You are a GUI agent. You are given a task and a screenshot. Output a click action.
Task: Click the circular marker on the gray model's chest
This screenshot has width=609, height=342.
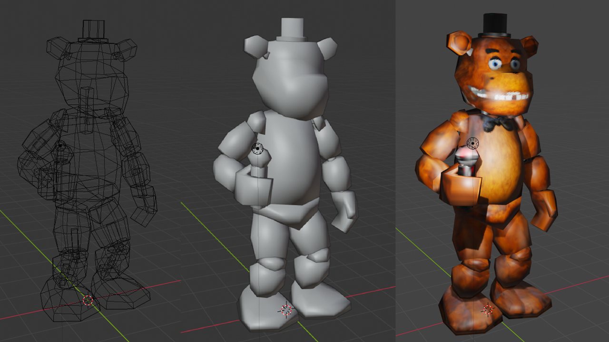coord(257,149)
